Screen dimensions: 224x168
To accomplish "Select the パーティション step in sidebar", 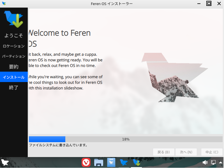I will [x=14, y=56].
